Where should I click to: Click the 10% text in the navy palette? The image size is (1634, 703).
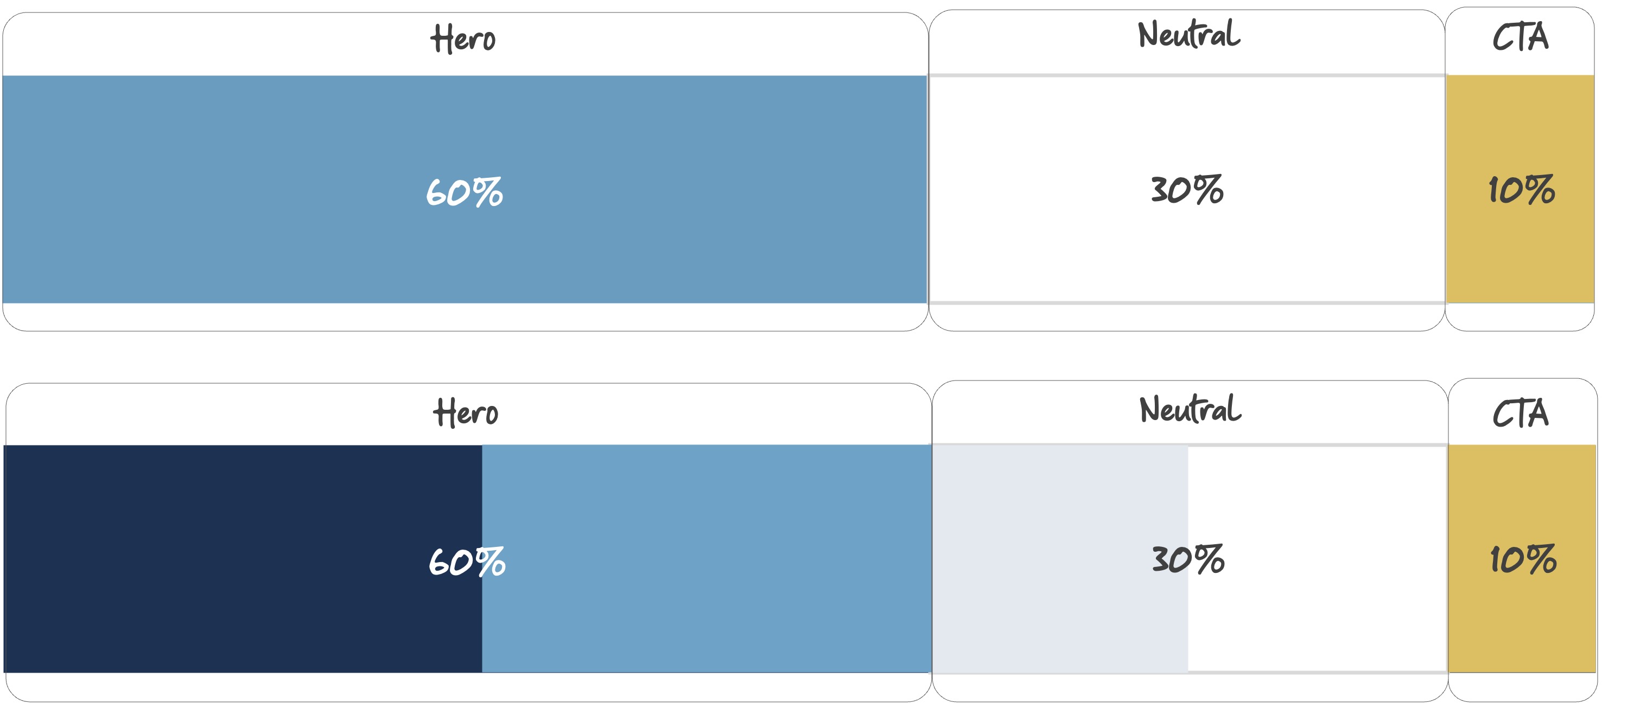click(x=1523, y=559)
